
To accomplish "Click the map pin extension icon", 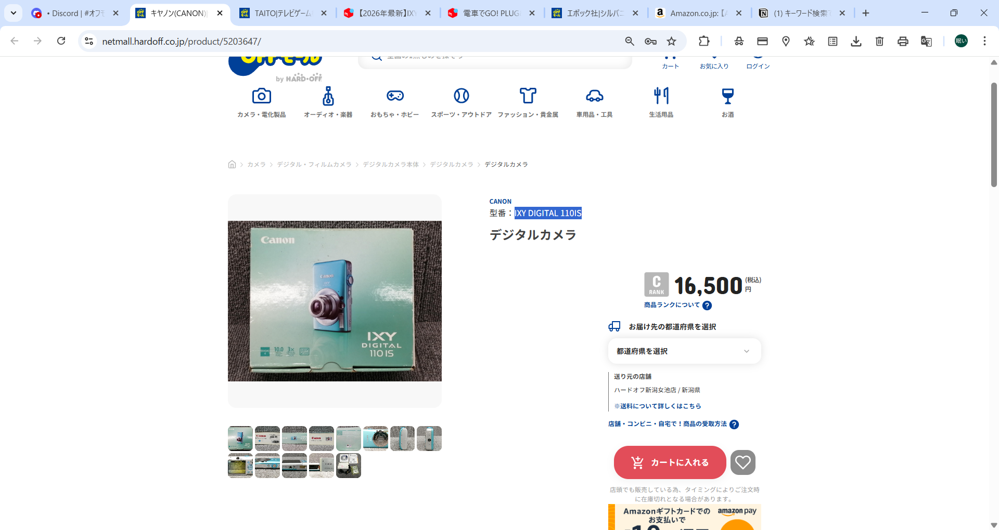I will tap(786, 41).
